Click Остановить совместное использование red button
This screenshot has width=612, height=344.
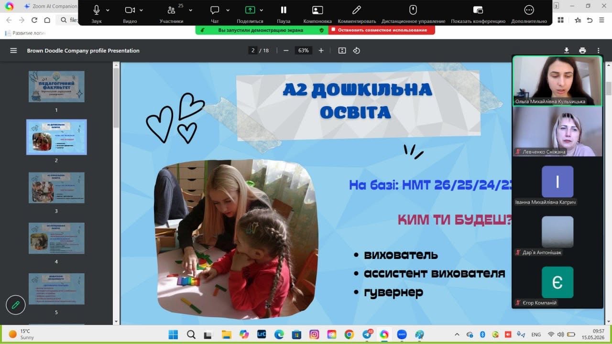tap(382, 30)
